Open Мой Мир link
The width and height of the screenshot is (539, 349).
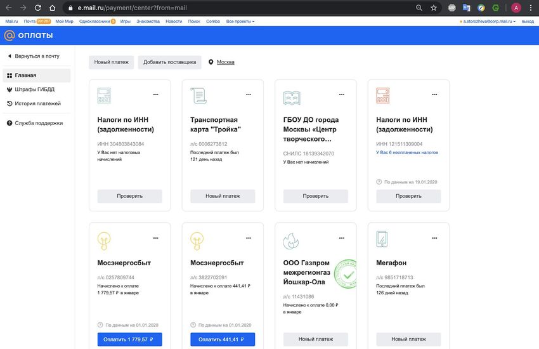64,22
